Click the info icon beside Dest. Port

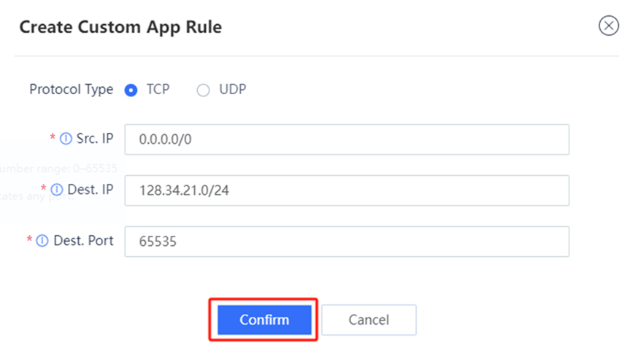[x=42, y=240]
